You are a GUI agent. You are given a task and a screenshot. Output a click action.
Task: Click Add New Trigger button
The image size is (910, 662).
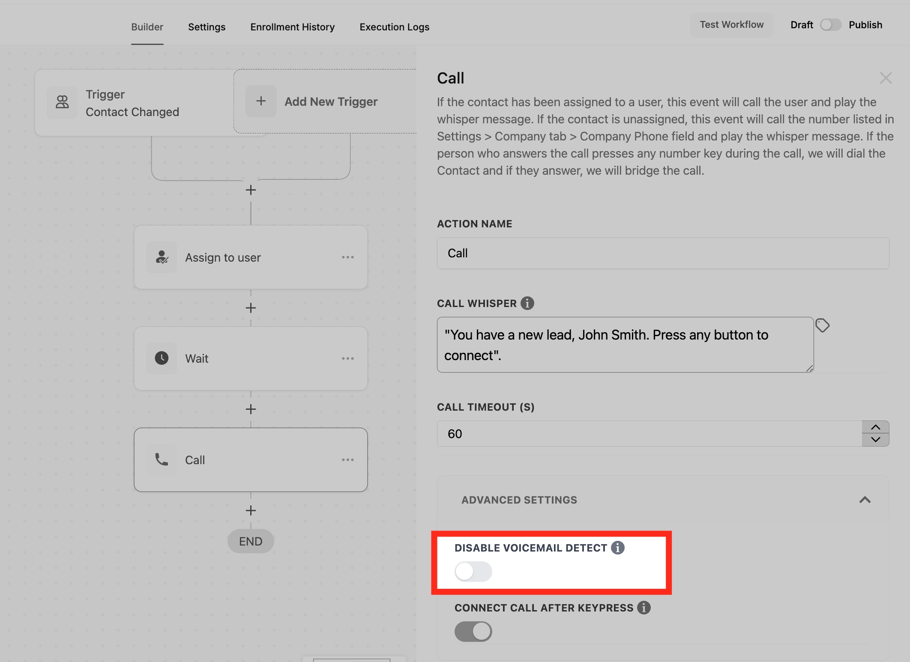tap(330, 101)
